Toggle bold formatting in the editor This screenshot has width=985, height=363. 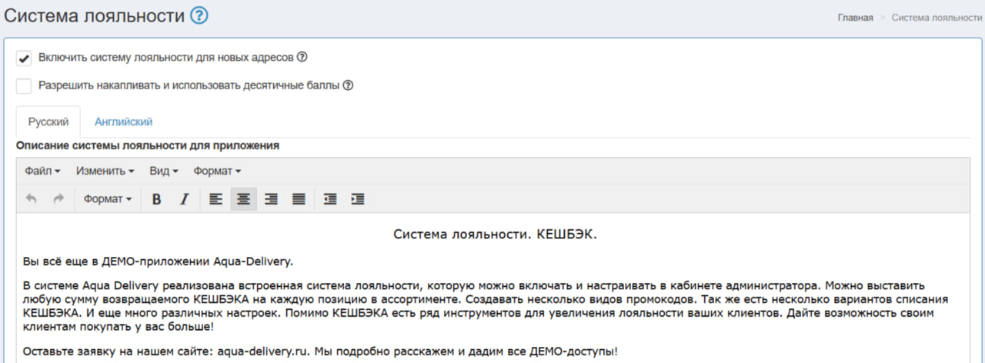pyautogui.click(x=157, y=199)
